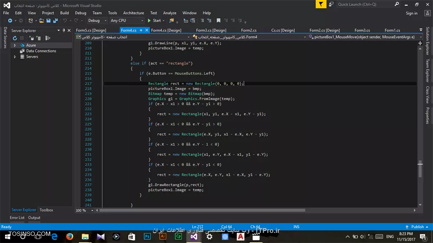
Task: Click the Save floppy disk icon
Action: 48,20
